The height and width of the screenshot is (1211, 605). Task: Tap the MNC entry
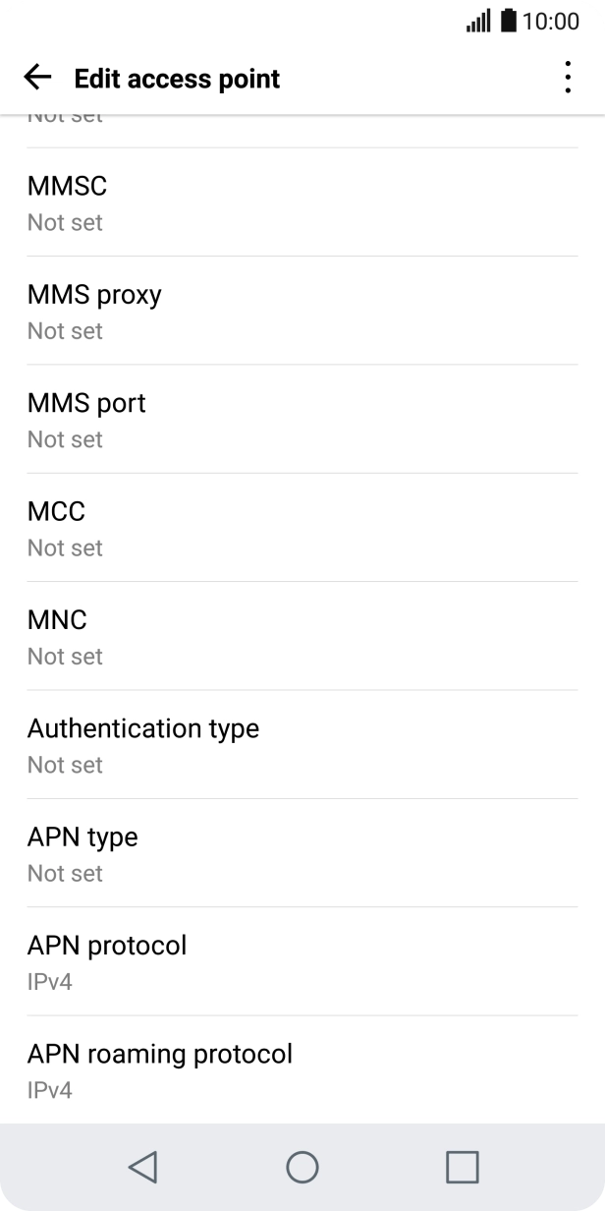tap(302, 636)
